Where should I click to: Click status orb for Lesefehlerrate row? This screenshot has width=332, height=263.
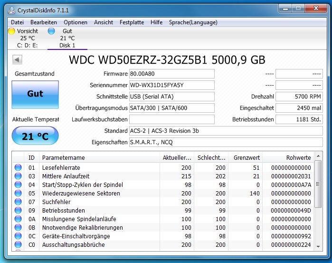coord(18,167)
